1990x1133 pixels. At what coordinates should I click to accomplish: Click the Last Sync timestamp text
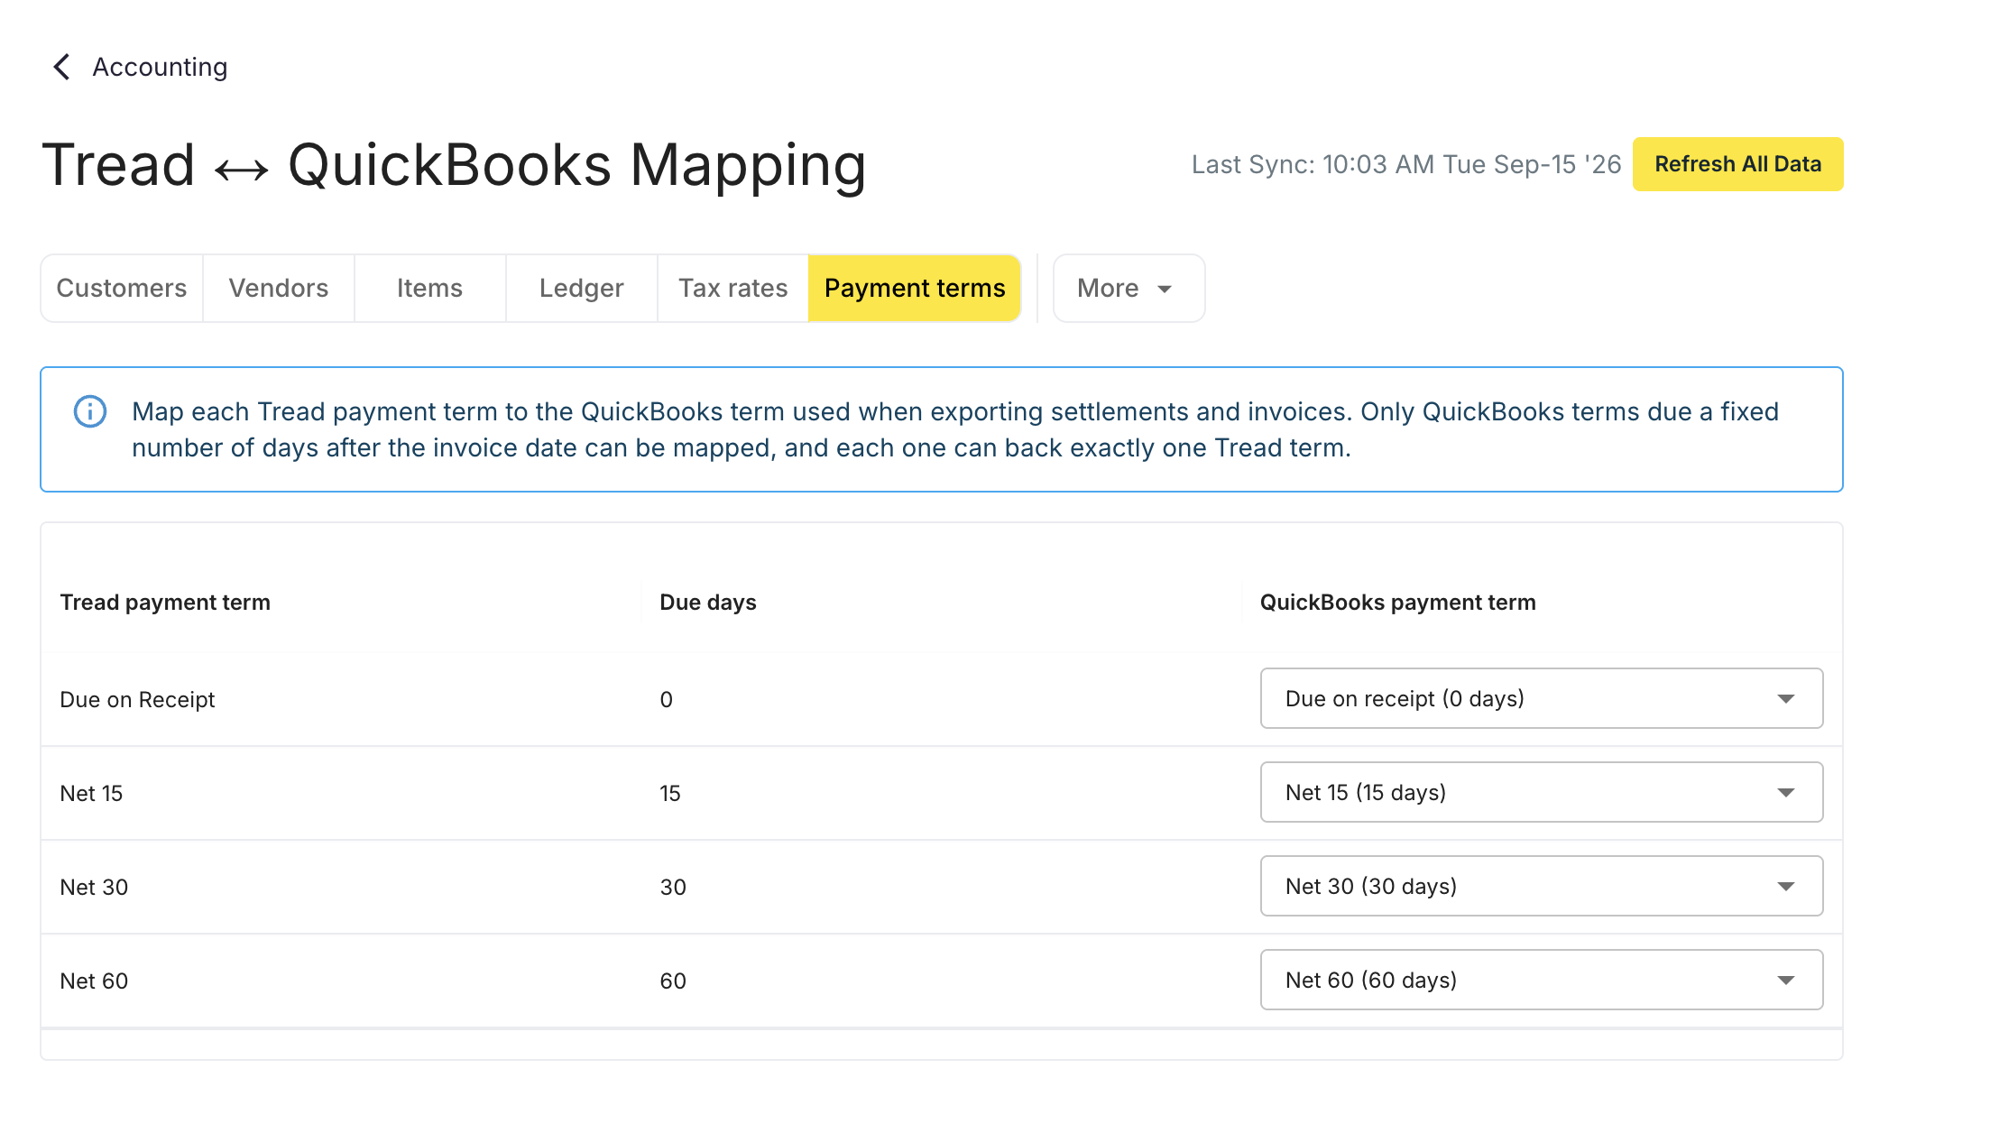[x=1405, y=164]
